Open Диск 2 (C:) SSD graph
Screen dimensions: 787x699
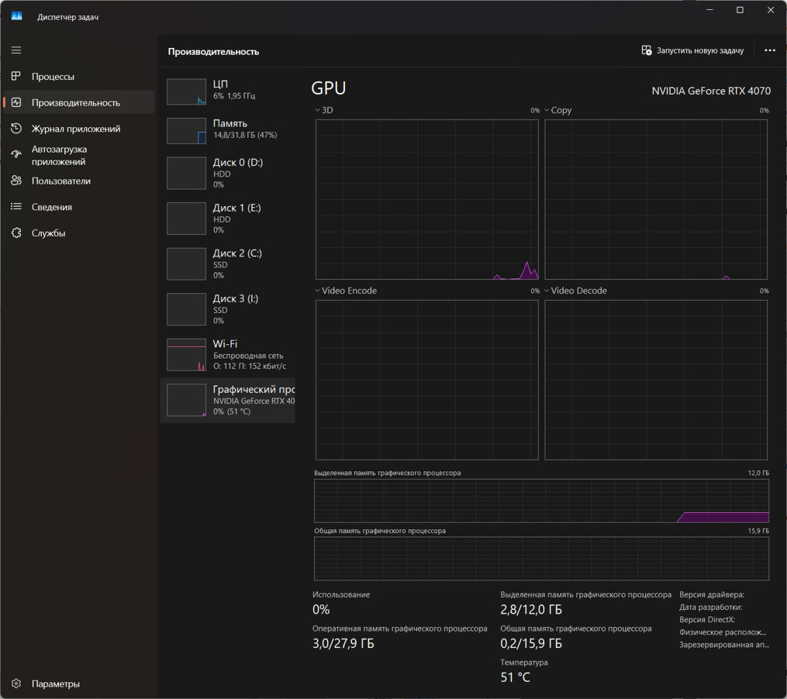(228, 264)
